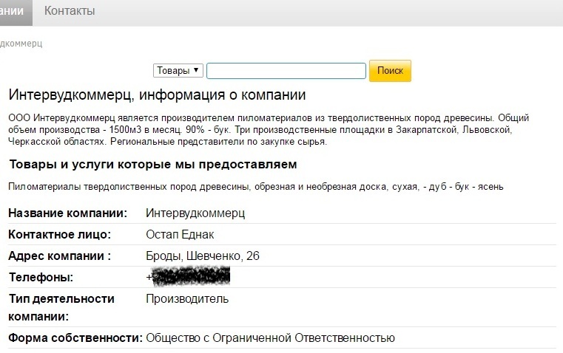Click the Название компании label
563x353 pixels.
67,213
